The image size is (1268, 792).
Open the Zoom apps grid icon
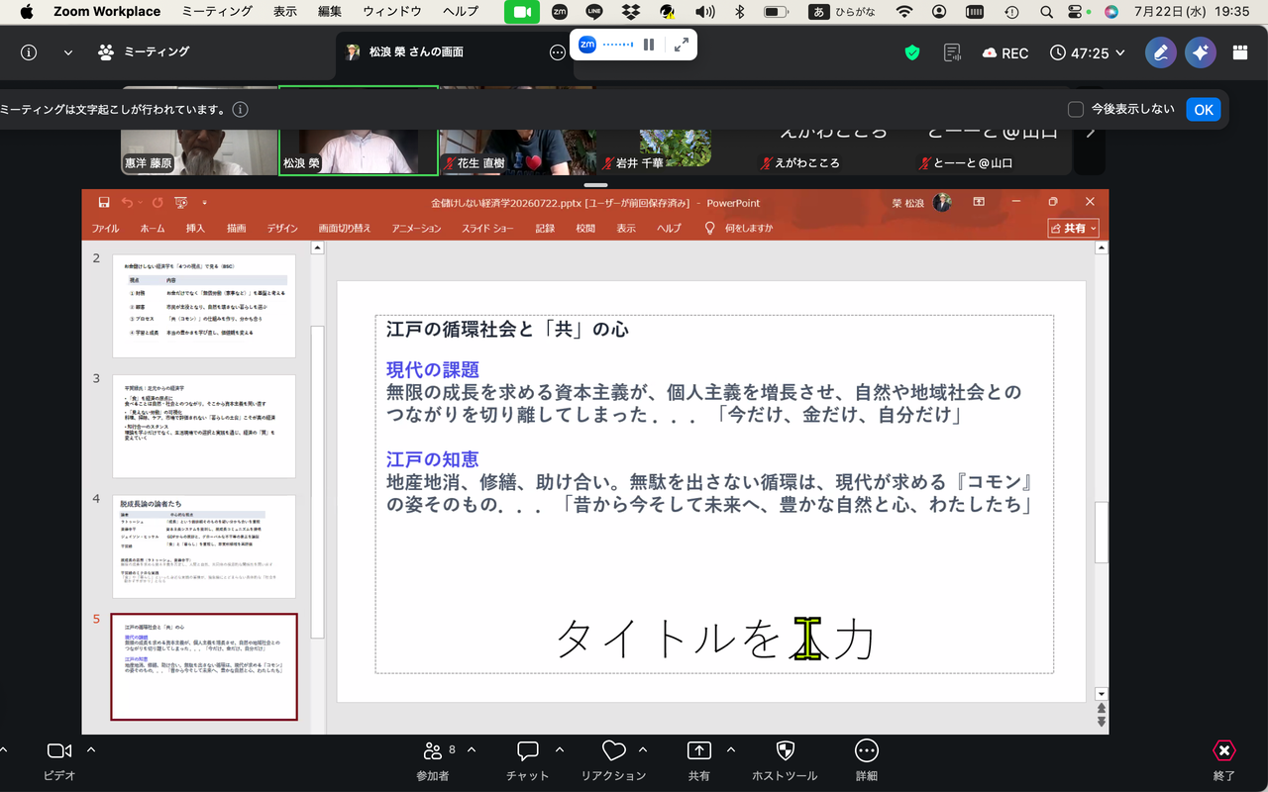point(1239,52)
